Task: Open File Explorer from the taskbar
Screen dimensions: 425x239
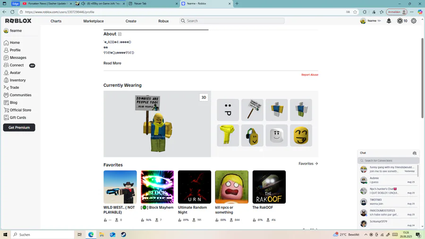Action: [x=102, y=235]
